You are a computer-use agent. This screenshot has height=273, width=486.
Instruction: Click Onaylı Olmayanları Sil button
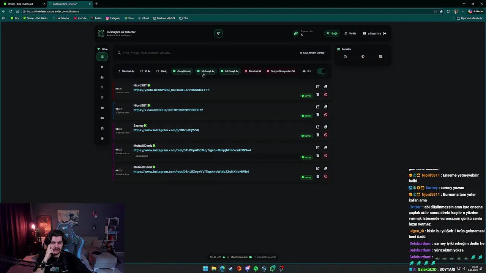(281, 71)
